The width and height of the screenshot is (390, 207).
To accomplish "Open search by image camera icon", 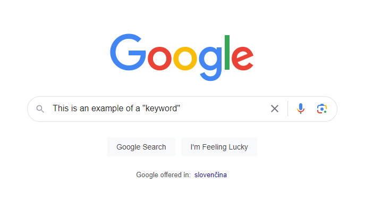I will coord(322,109).
